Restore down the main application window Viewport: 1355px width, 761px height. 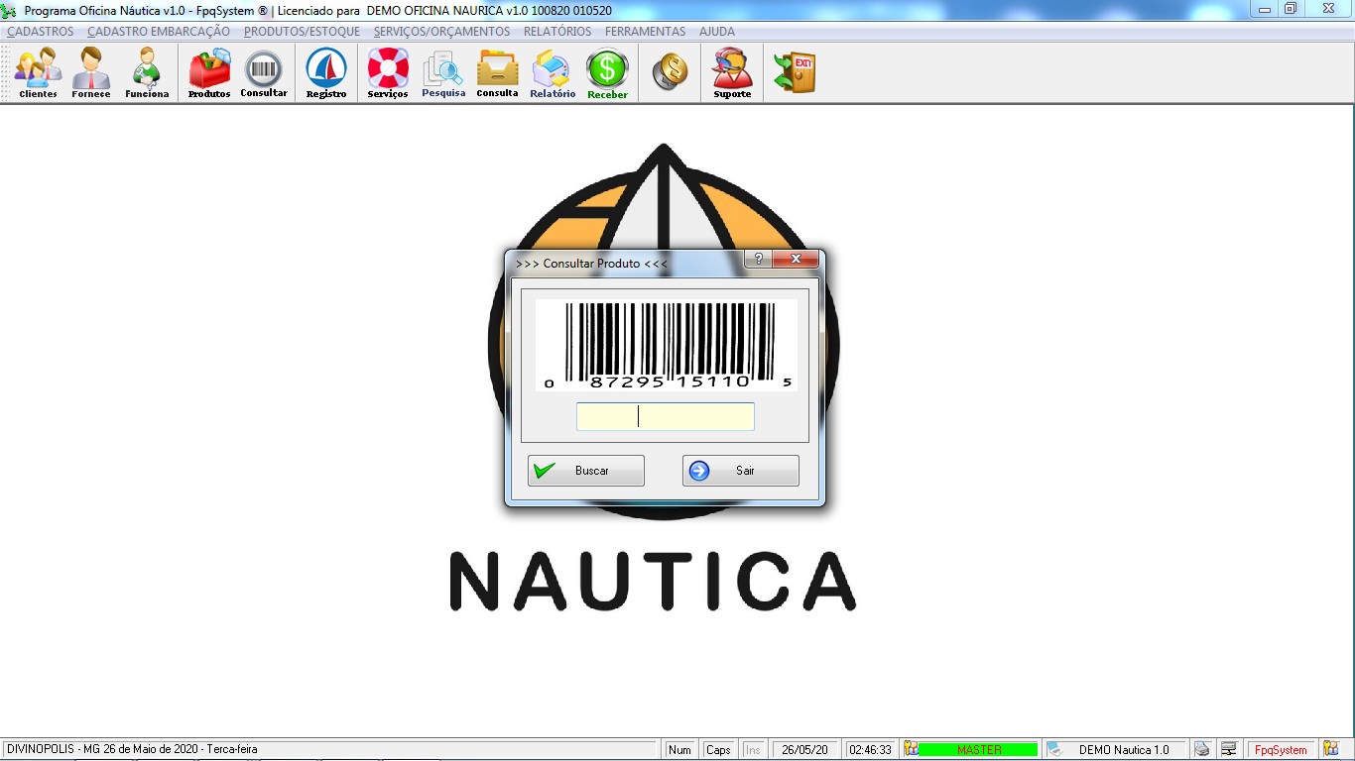pyautogui.click(x=1291, y=9)
